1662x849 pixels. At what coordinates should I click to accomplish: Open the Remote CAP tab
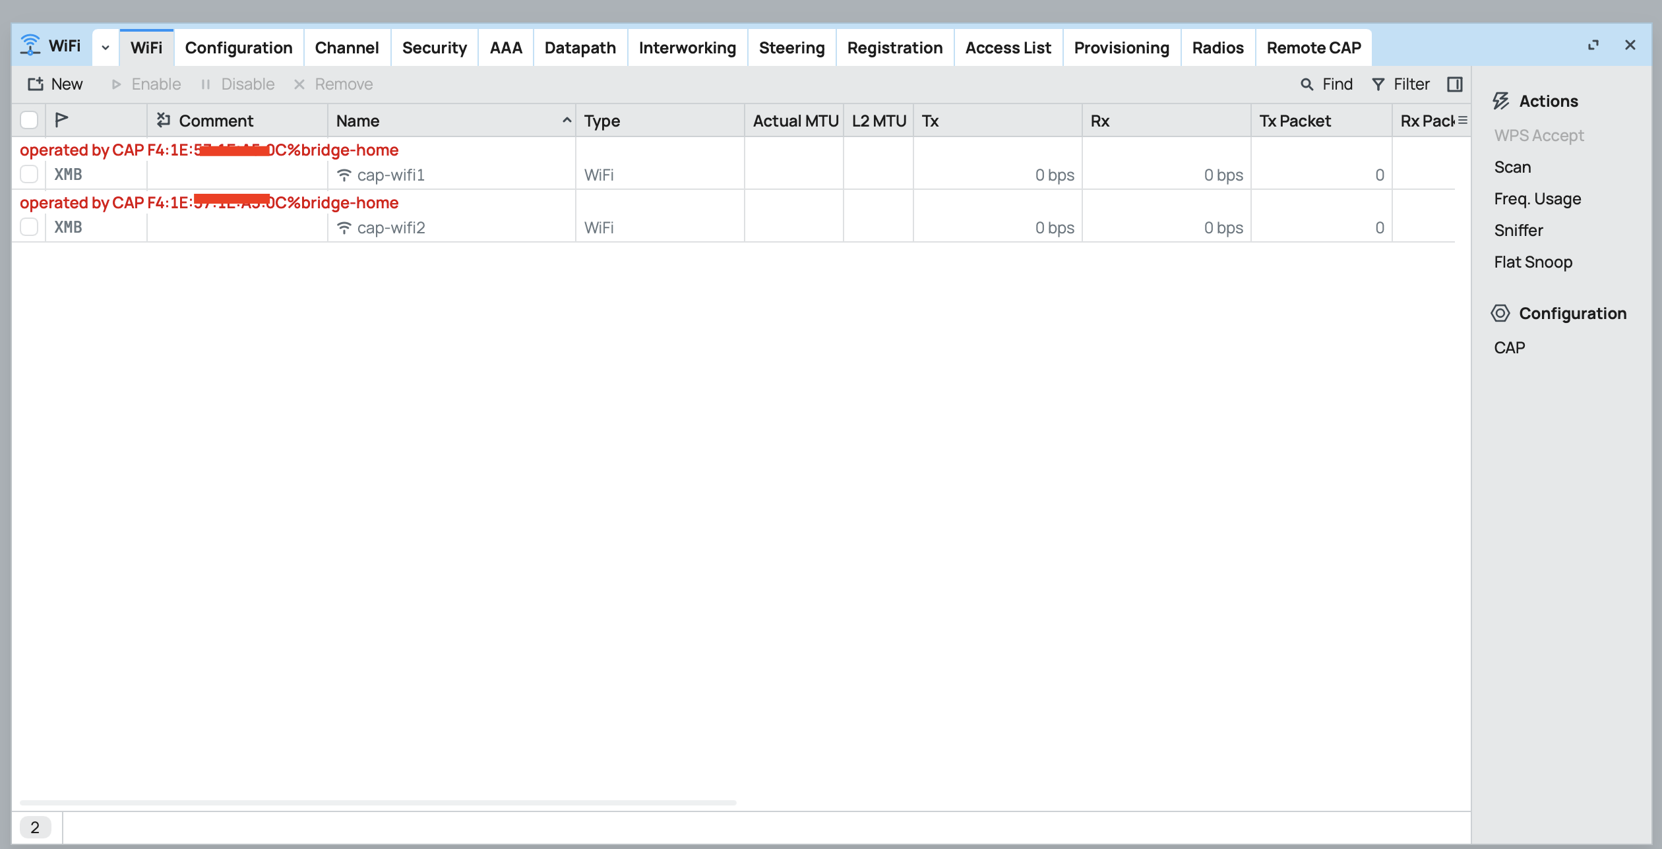click(x=1313, y=47)
